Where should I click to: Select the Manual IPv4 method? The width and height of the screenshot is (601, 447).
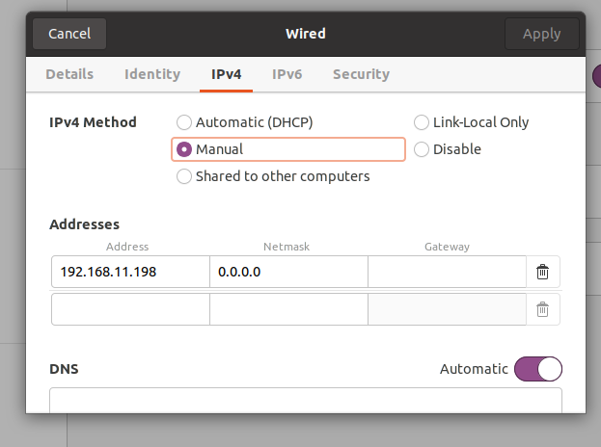tap(288, 149)
